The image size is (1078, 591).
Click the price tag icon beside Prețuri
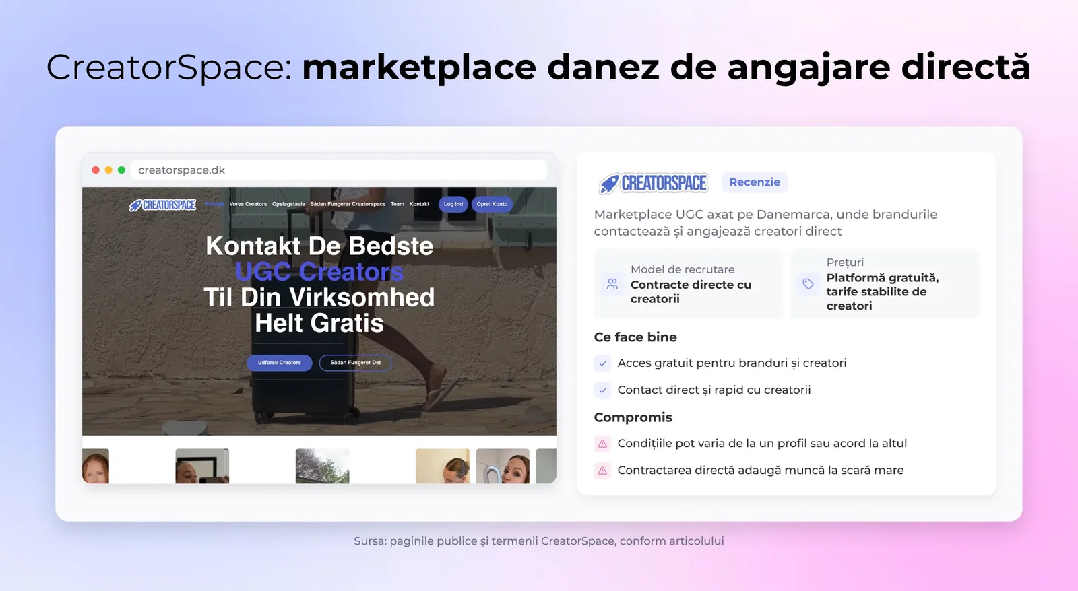(x=808, y=284)
